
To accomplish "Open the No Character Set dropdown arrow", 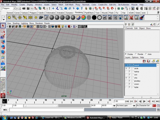I will [x=134, y=106].
